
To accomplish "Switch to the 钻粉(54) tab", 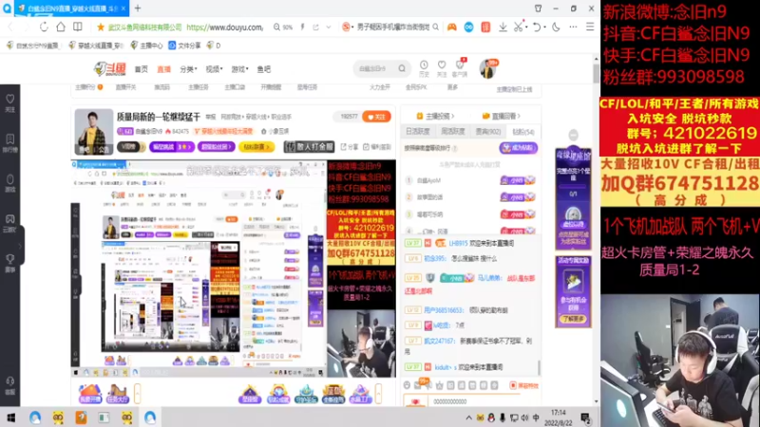I will click(523, 132).
